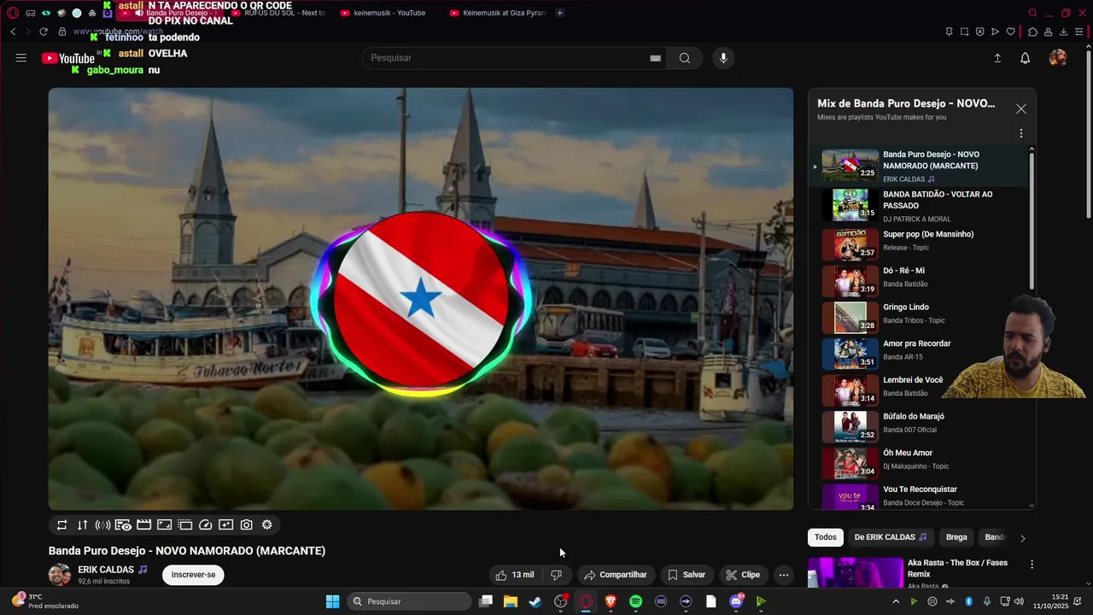Open the account avatar menu

(x=1057, y=58)
